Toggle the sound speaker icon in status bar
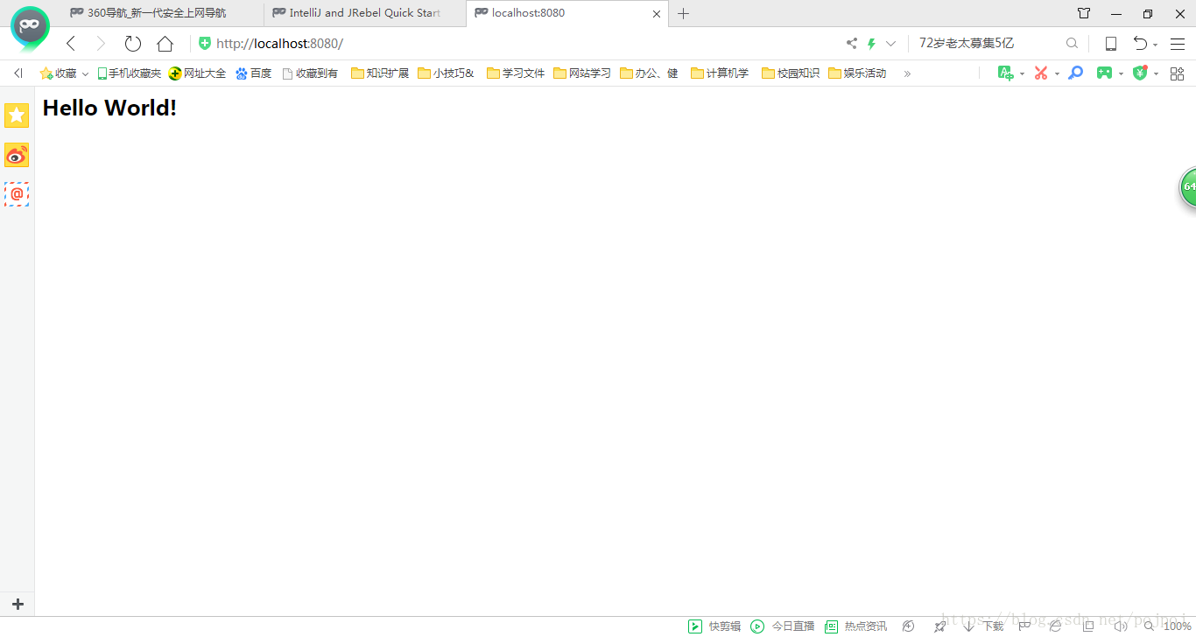 pos(1120,626)
